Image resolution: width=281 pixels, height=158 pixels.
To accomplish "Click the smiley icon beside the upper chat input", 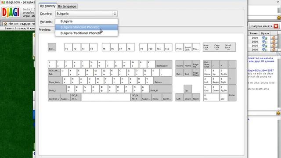I will click(279, 18).
